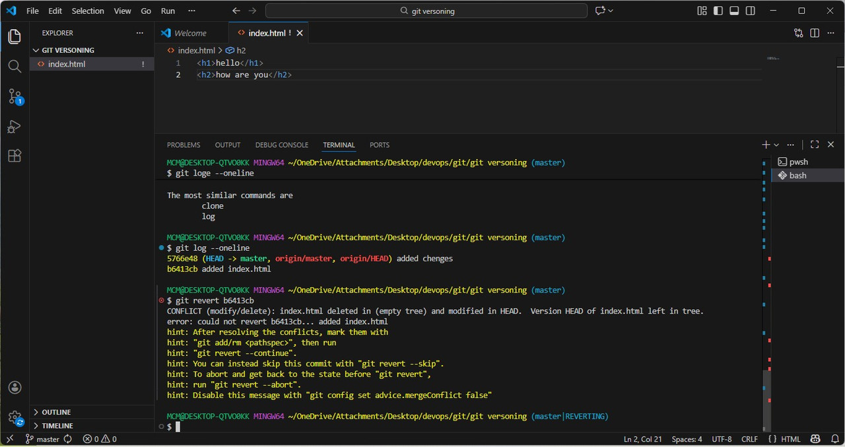845x447 pixels.
Task: Open the File menu
Action: pos(32,11)
